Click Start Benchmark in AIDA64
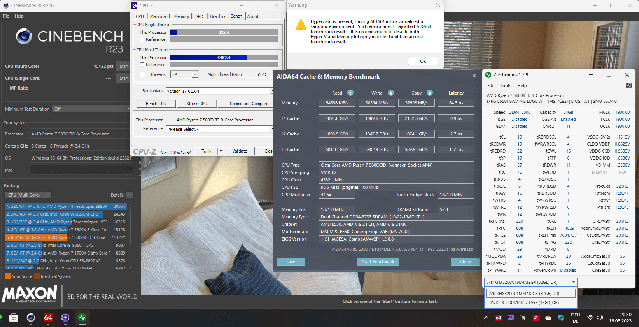 [378, 262]
